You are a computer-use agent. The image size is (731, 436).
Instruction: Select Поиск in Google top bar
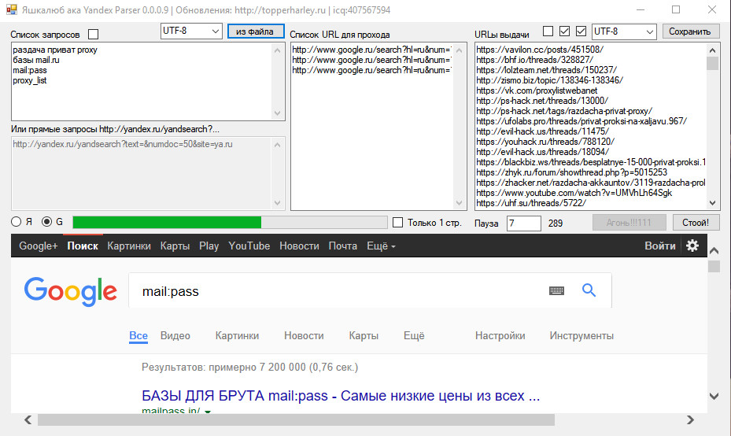tap(83, 246)
